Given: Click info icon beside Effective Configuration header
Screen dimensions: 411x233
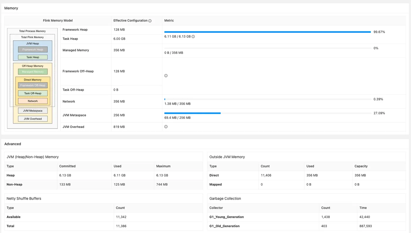Looking at the screenshot, I should click(150, 21).
